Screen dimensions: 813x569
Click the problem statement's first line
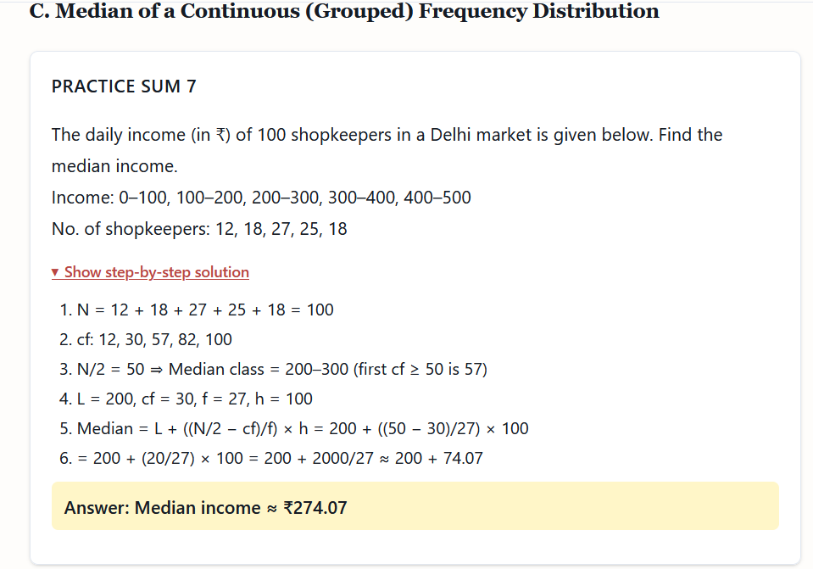(x=387, y=135)
